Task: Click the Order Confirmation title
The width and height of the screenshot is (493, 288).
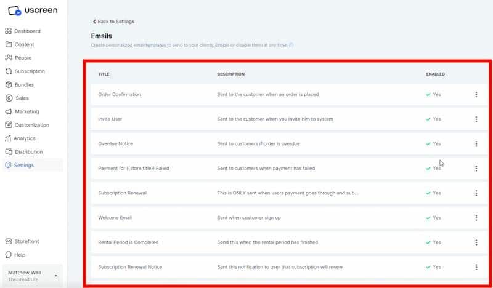Action: click(120, 94)
